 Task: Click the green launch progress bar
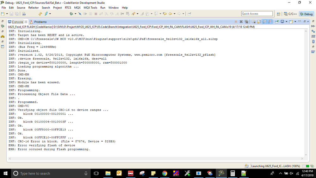tap(306, 166)
